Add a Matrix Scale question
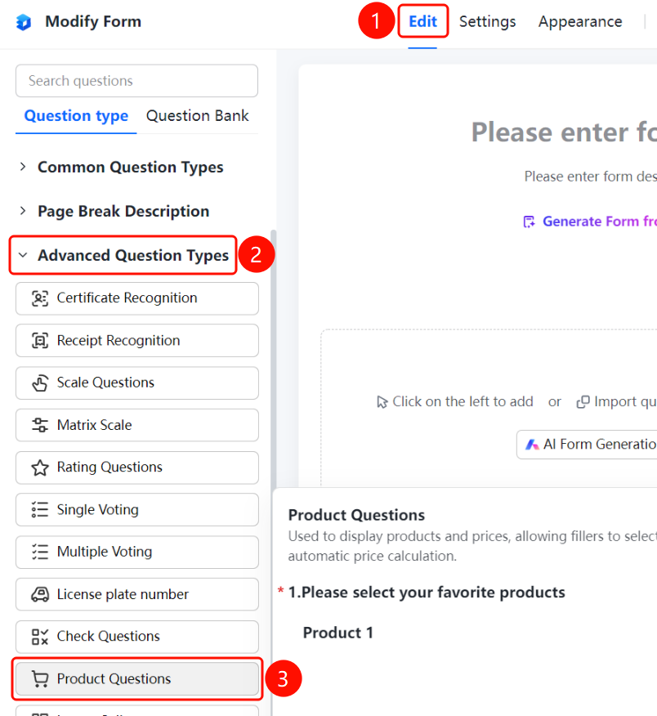This screenshot has width=657, height=716. [137, 425]
